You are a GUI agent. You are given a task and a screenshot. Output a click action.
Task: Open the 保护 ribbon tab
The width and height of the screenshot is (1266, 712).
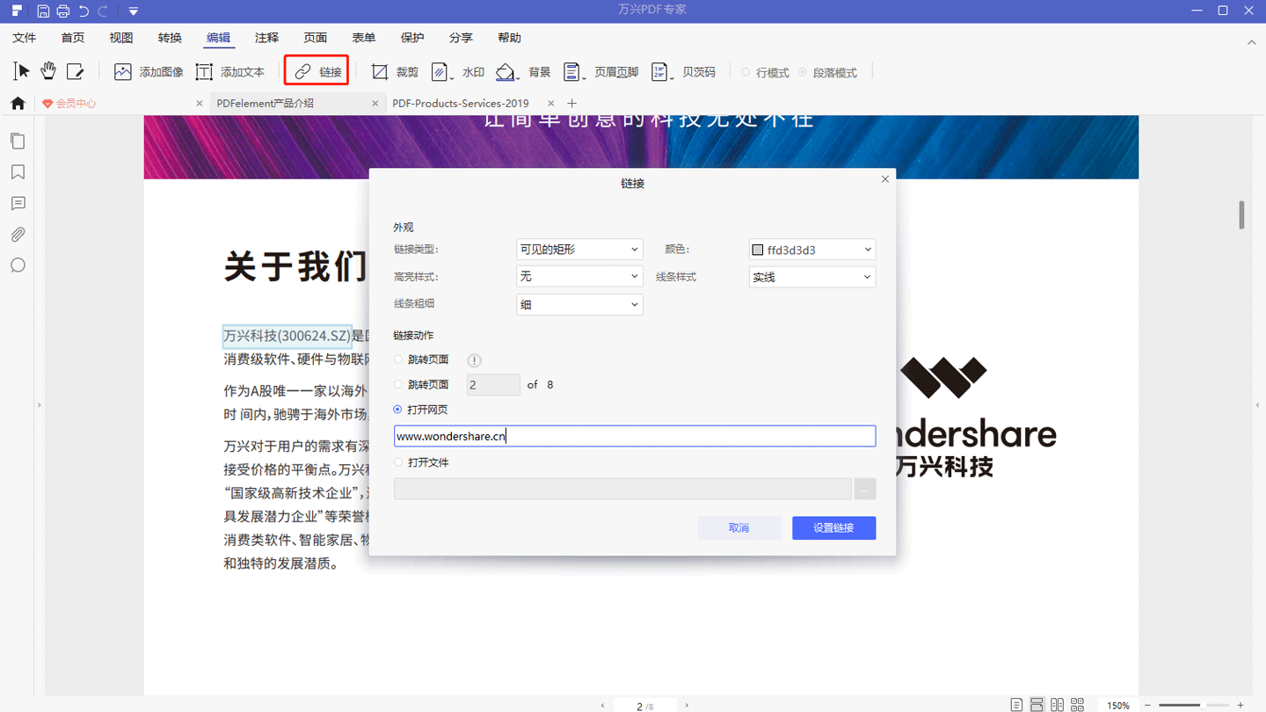point(412,38)
